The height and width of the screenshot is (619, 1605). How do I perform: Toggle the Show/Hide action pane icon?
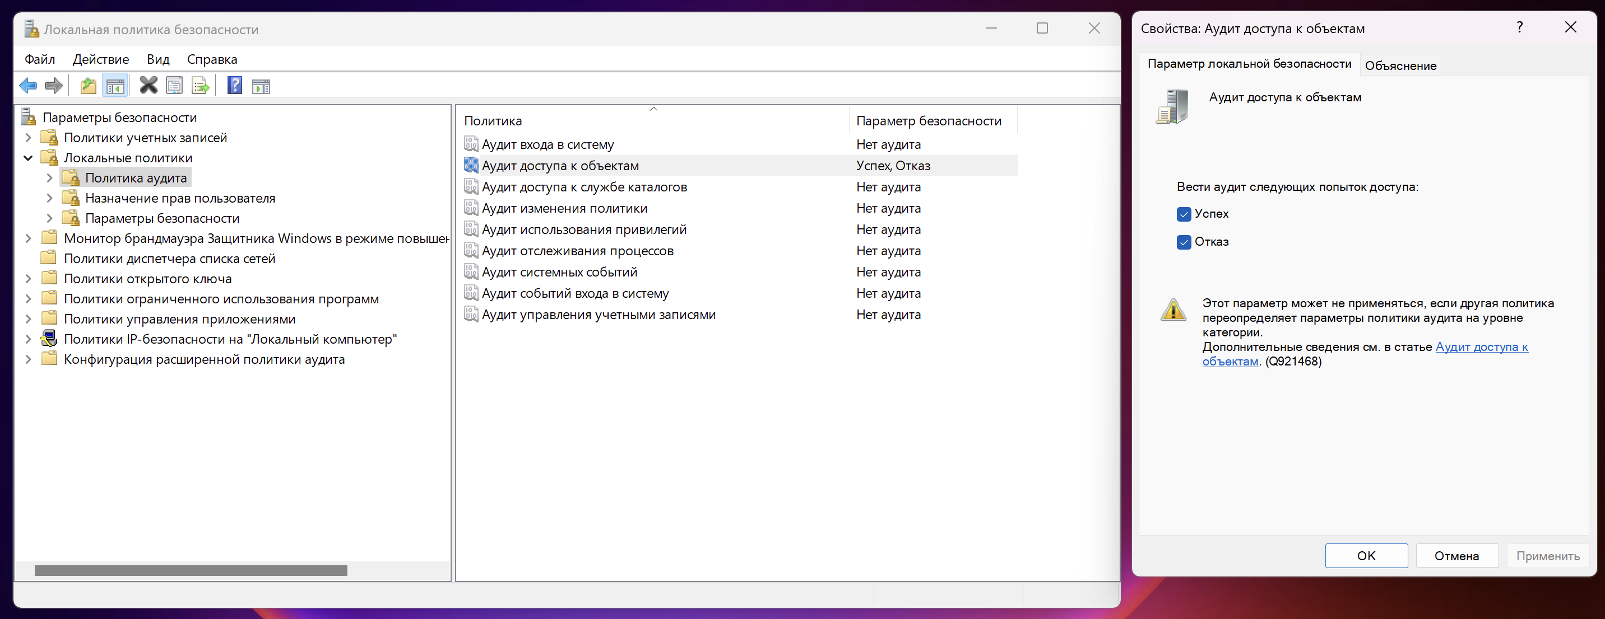[261, 86]
